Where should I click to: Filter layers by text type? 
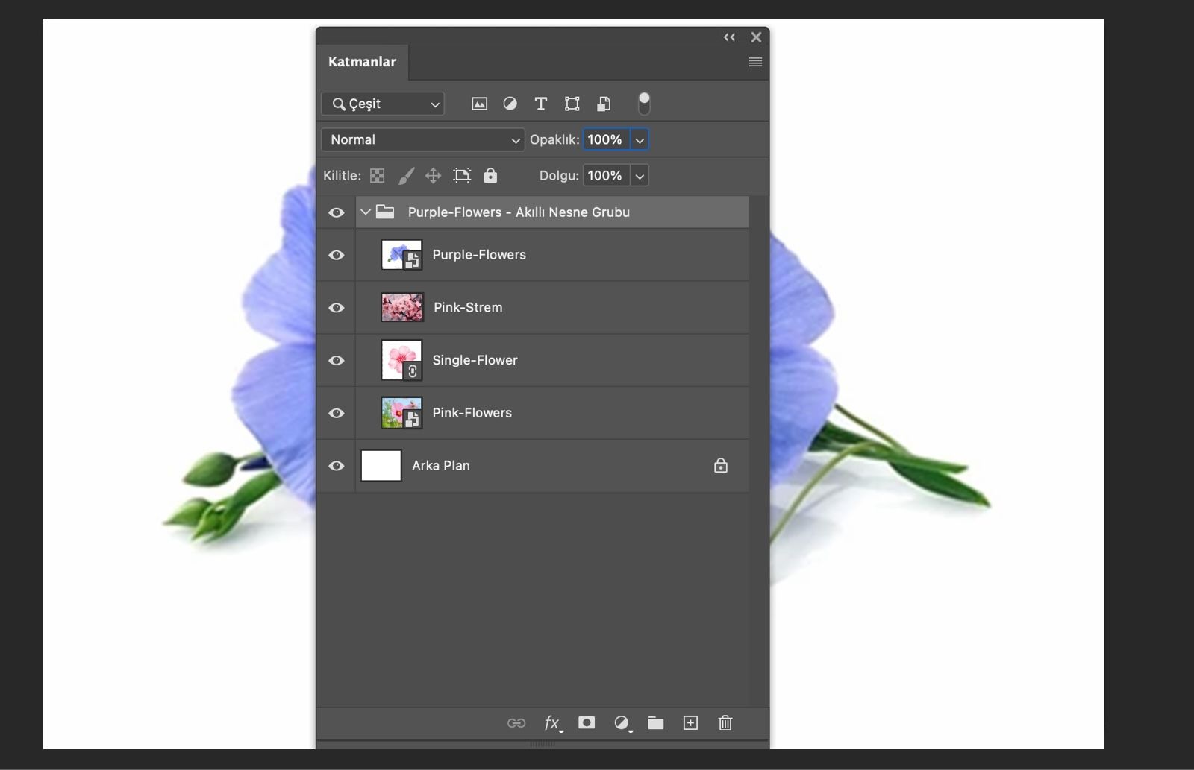541,104
